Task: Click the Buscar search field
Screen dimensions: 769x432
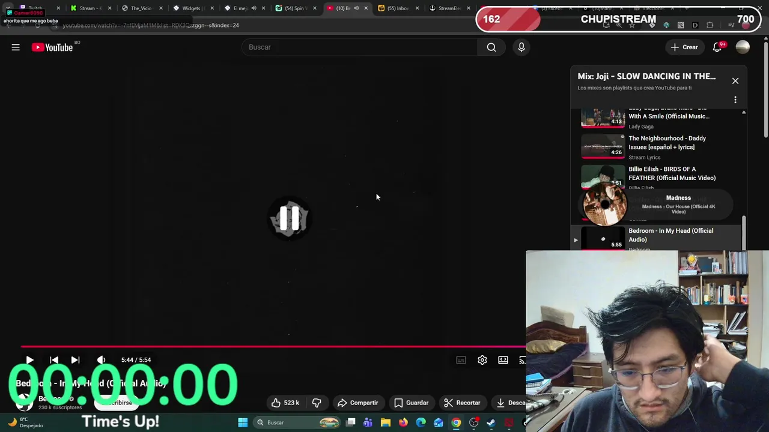Action: pos(359,47)
